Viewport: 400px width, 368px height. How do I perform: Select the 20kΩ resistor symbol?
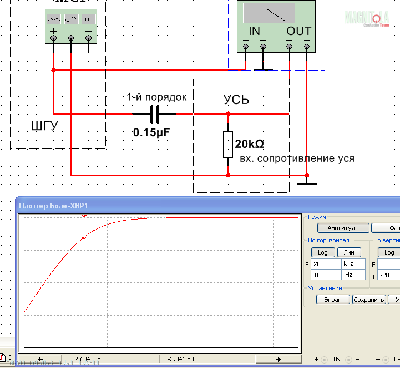[227, 145]
